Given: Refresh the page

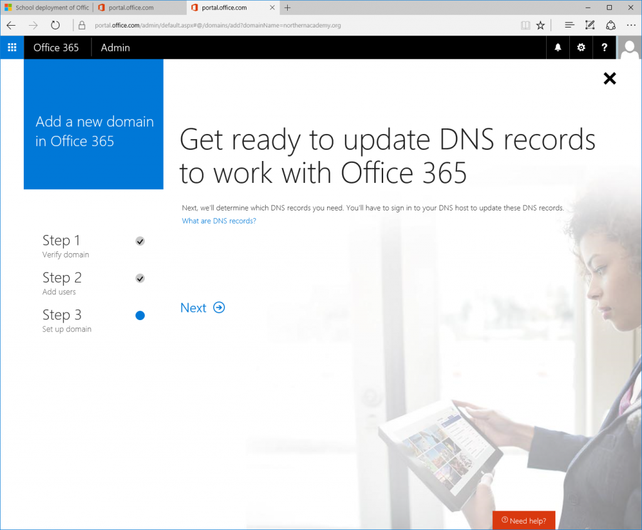Looking at the screenshot, I should click(55, 26).
